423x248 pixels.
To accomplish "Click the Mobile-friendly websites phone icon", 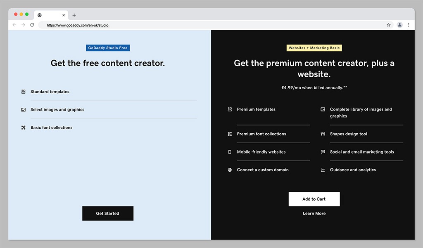I will 230,152.
